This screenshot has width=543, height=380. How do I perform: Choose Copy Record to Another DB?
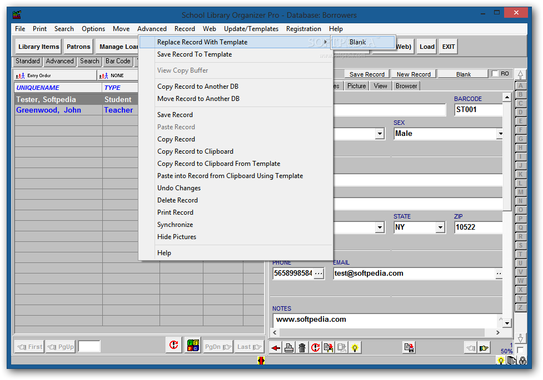tap(236, 87)
